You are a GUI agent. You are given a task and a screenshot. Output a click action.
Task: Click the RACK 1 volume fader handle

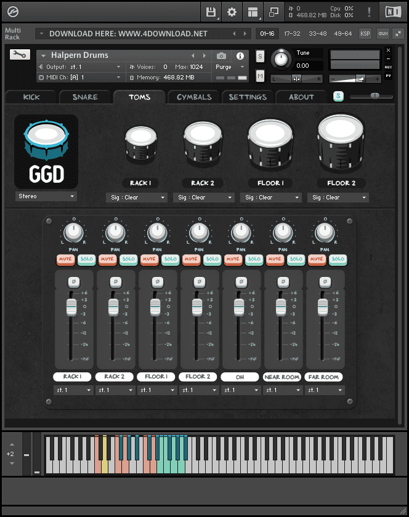point(71,307)
